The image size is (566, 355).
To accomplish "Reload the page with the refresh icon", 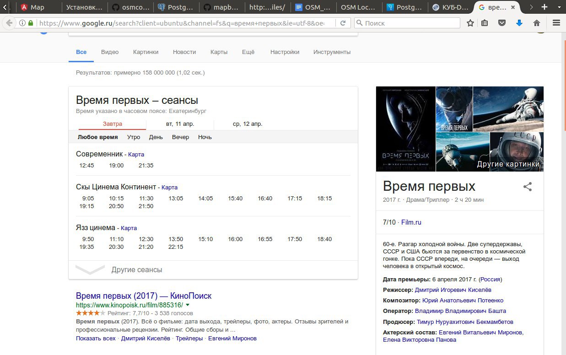I will tap(343, 23).
